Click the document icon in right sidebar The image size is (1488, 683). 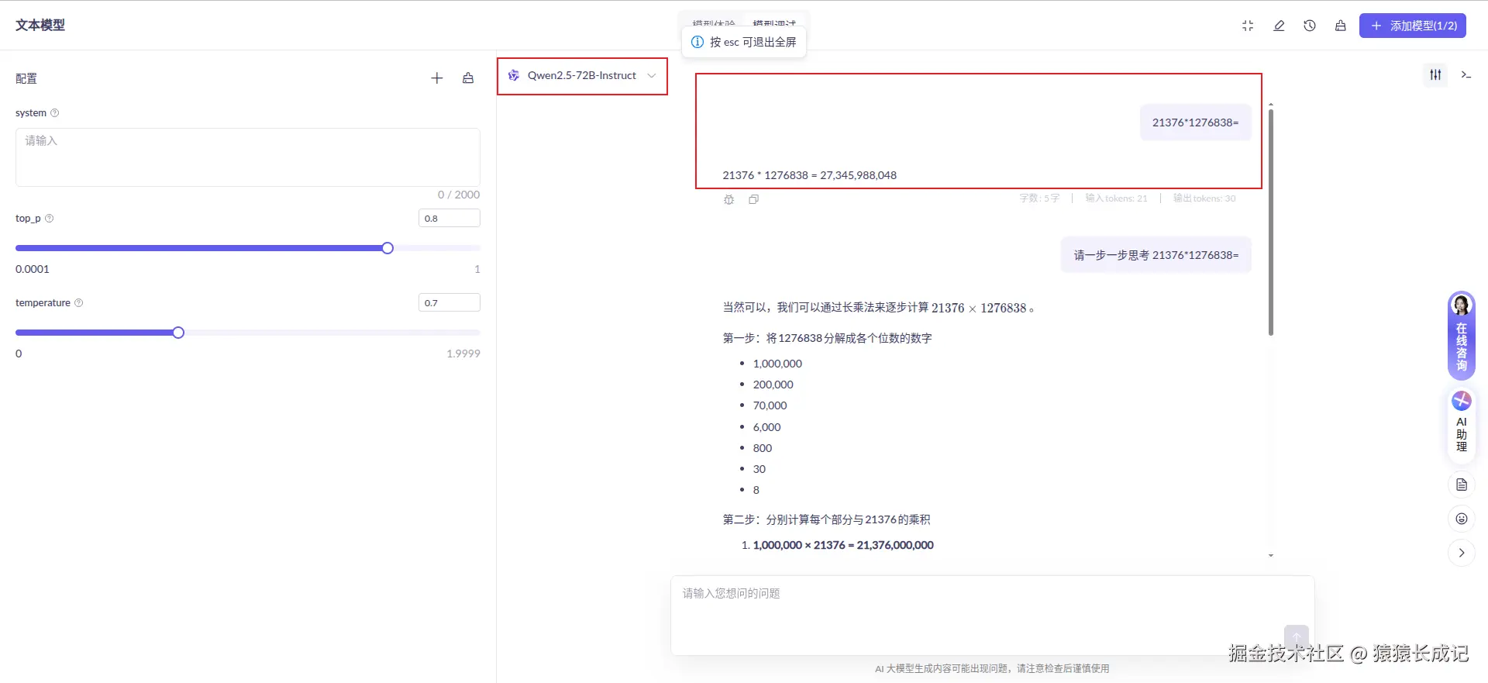tap(1462, 485)
